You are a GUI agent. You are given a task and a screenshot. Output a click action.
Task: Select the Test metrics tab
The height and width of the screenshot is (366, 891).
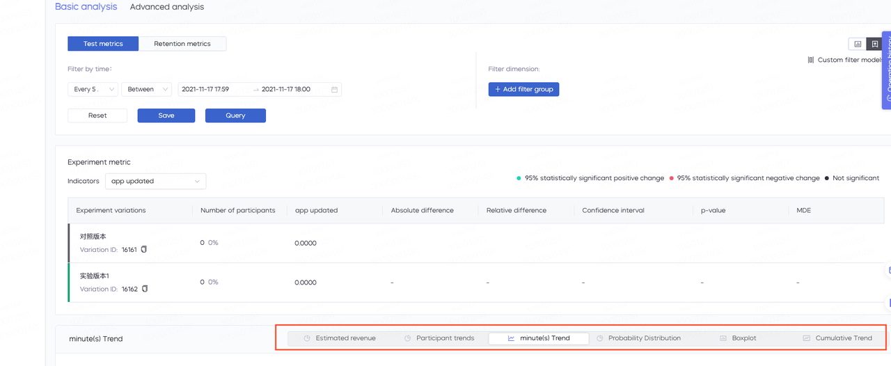point(103,44)
